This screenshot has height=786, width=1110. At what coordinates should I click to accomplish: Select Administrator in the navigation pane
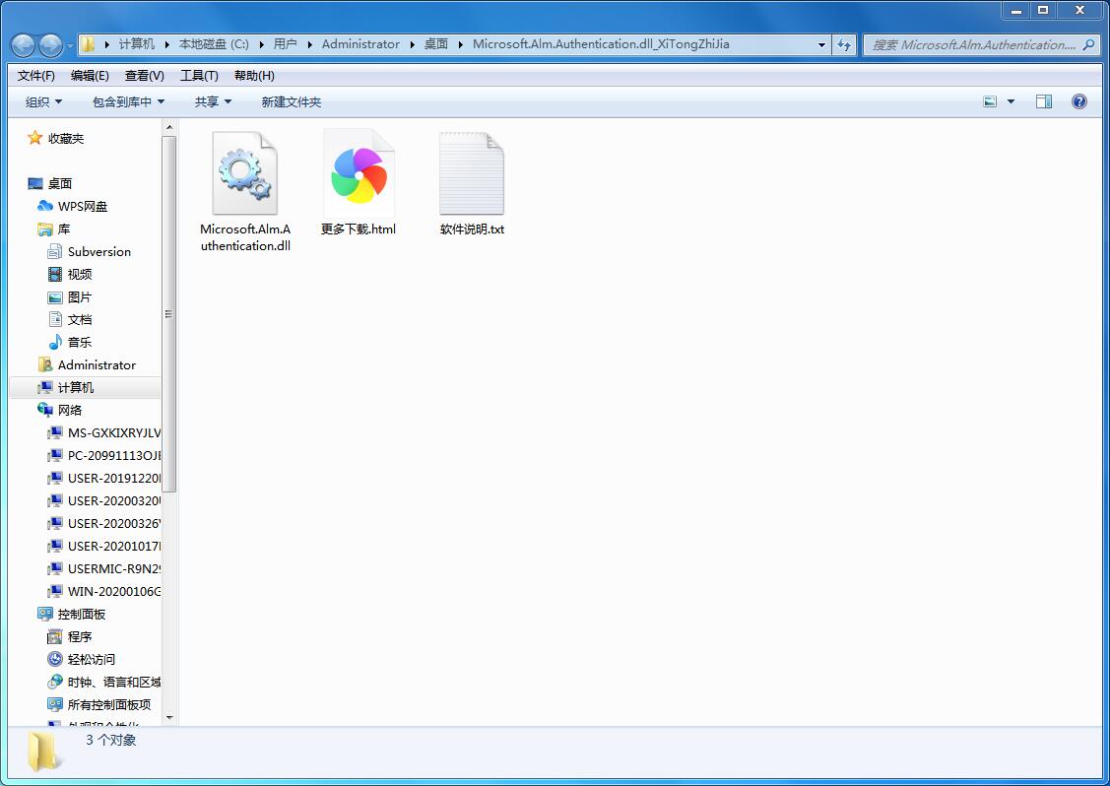(x=97, y=365)
